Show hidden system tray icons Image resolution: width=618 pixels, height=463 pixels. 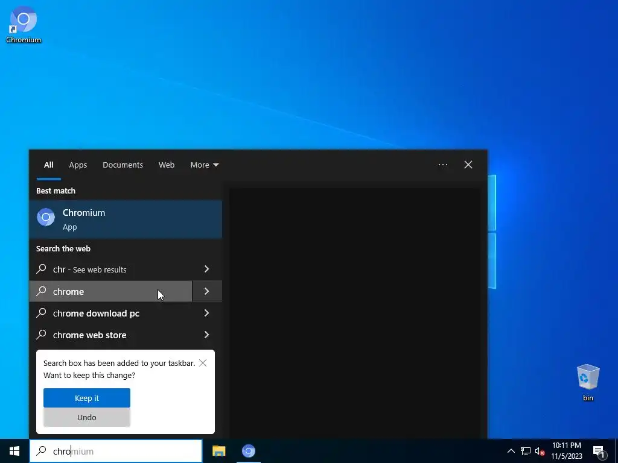[511, 451]
